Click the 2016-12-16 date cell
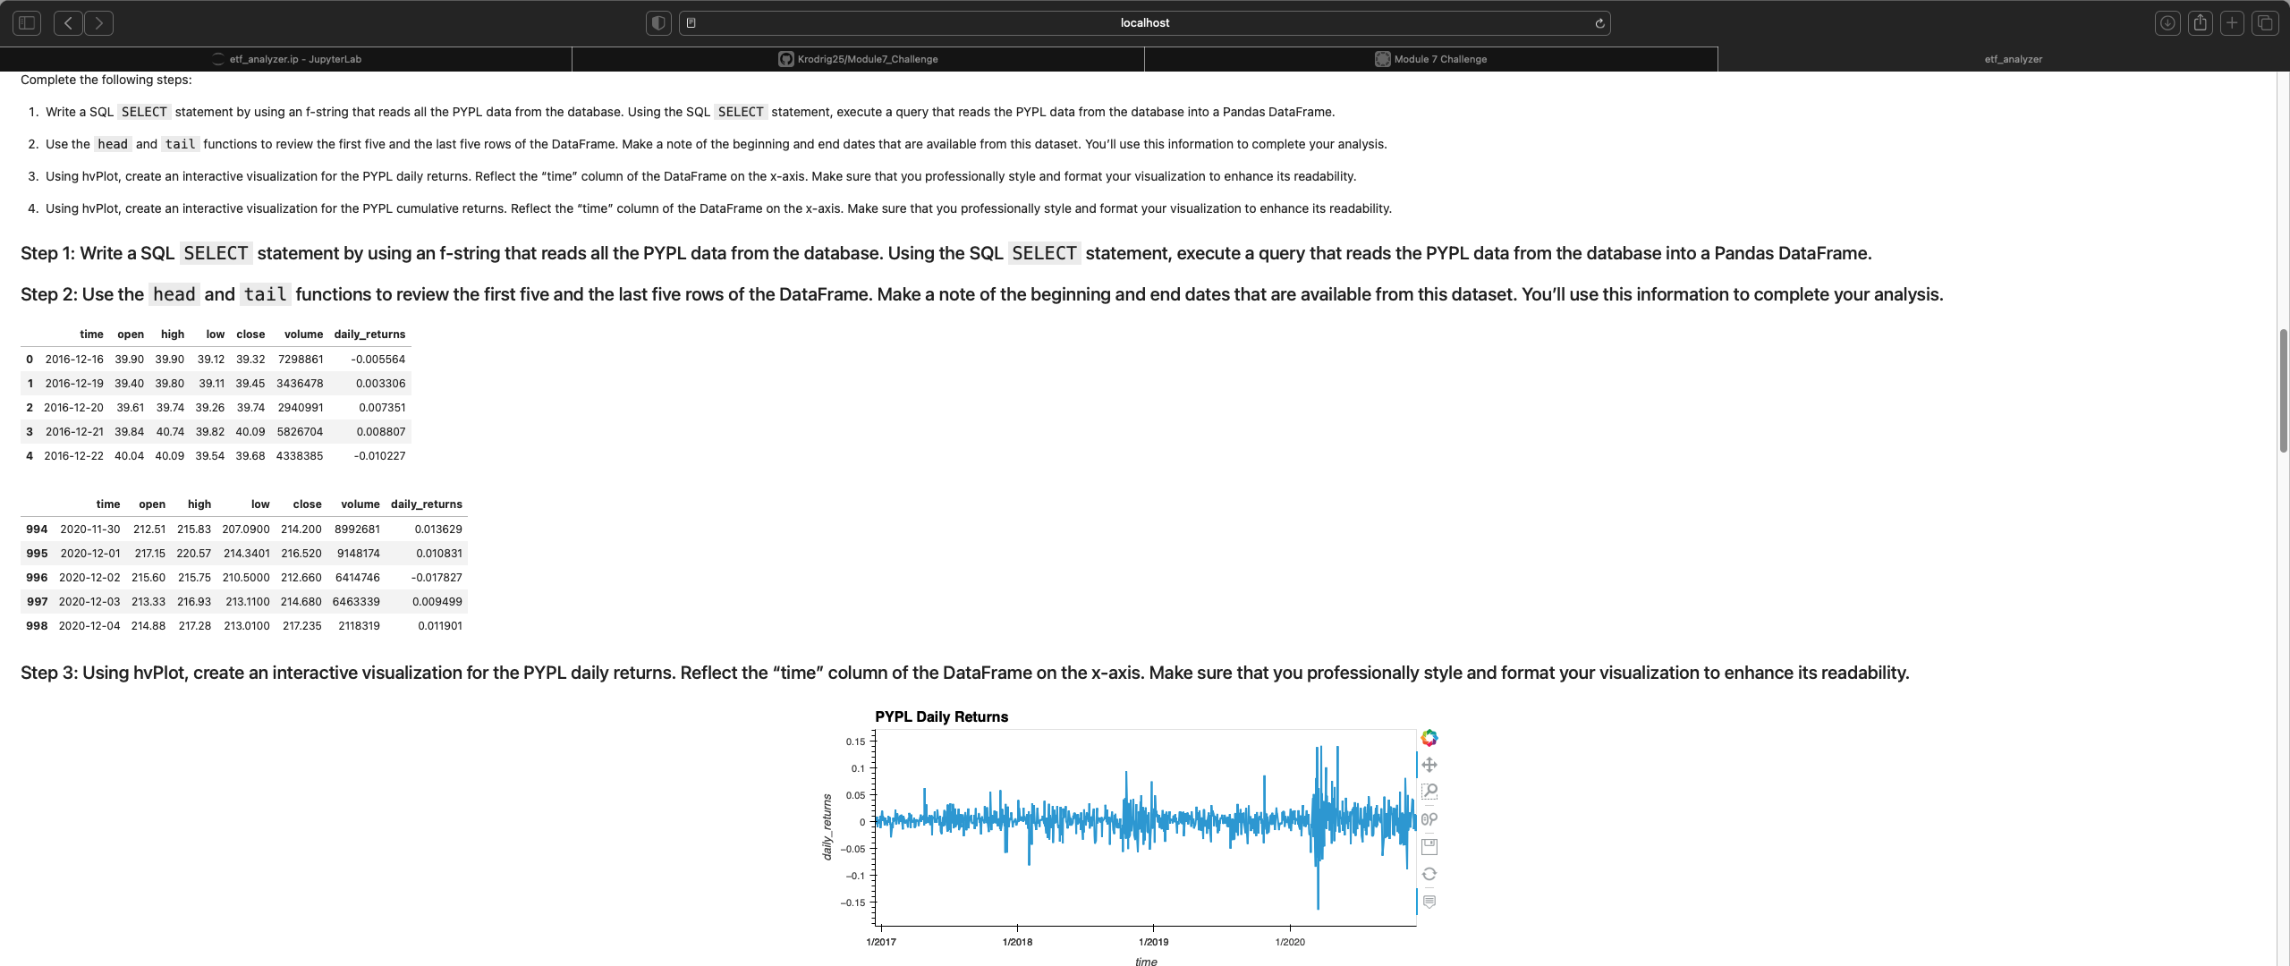 click(74, 360)
